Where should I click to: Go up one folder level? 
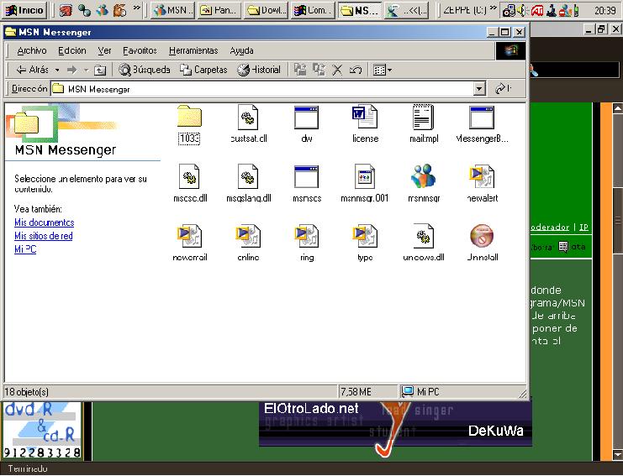(x=100, y=71)
